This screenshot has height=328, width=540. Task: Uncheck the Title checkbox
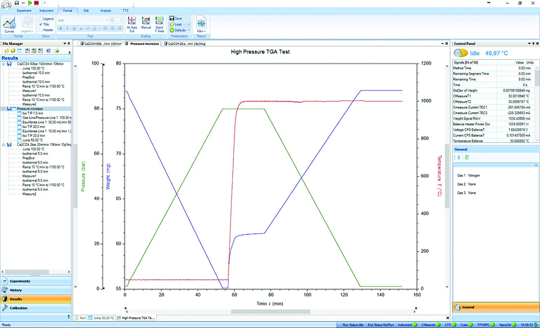(x=40, y=24)
